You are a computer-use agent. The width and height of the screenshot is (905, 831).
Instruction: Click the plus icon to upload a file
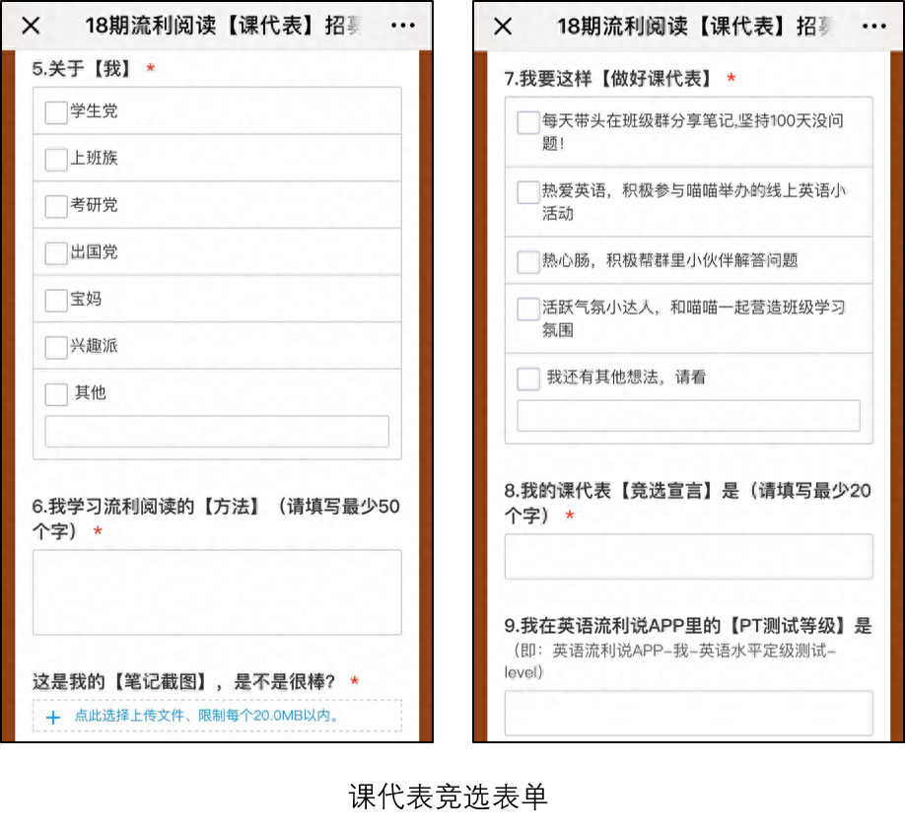[x=53, y=717]
